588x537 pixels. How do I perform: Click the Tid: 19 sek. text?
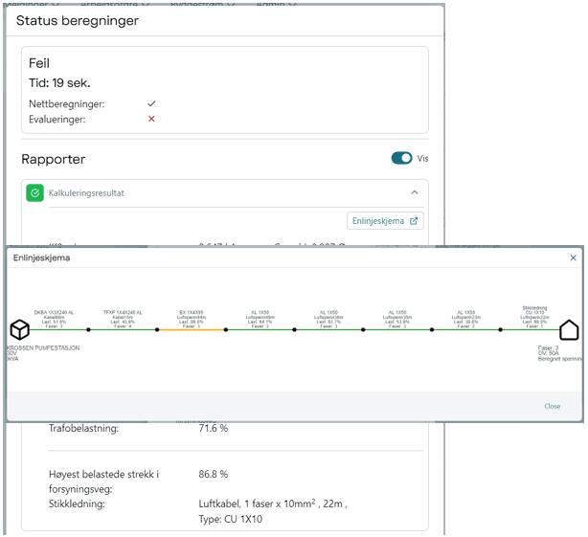[59, 83]
